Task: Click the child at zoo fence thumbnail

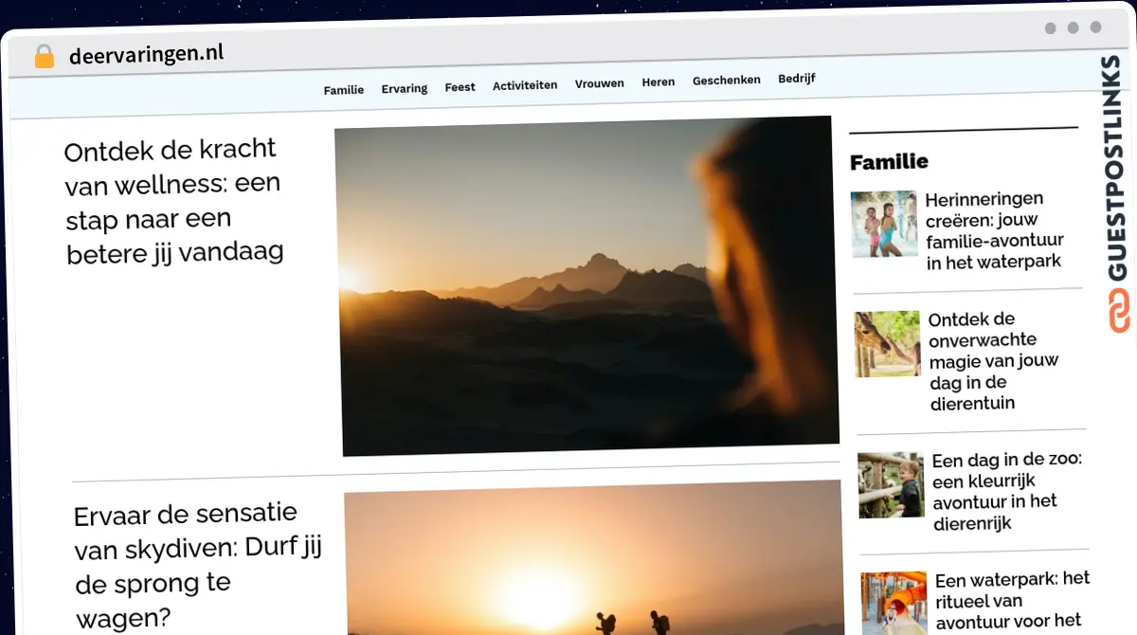Action: pos(892,484)
